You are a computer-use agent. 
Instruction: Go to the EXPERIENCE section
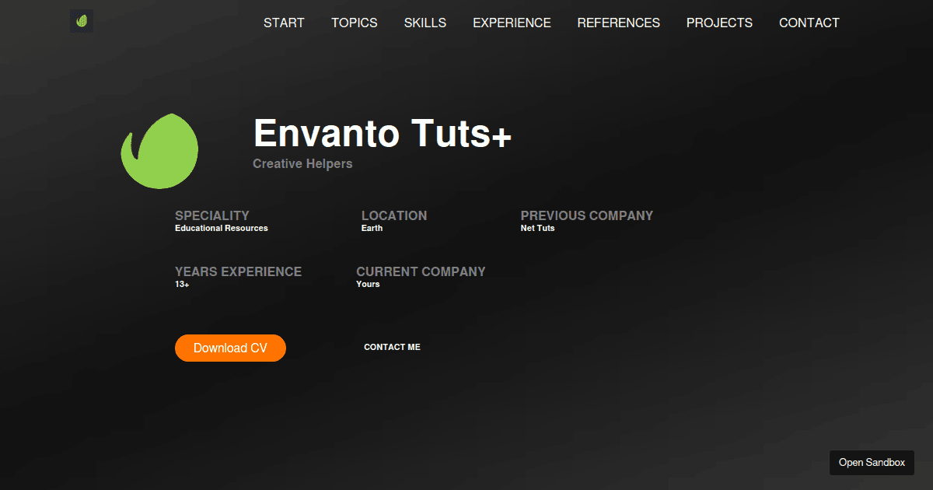[x=512, y=23]
